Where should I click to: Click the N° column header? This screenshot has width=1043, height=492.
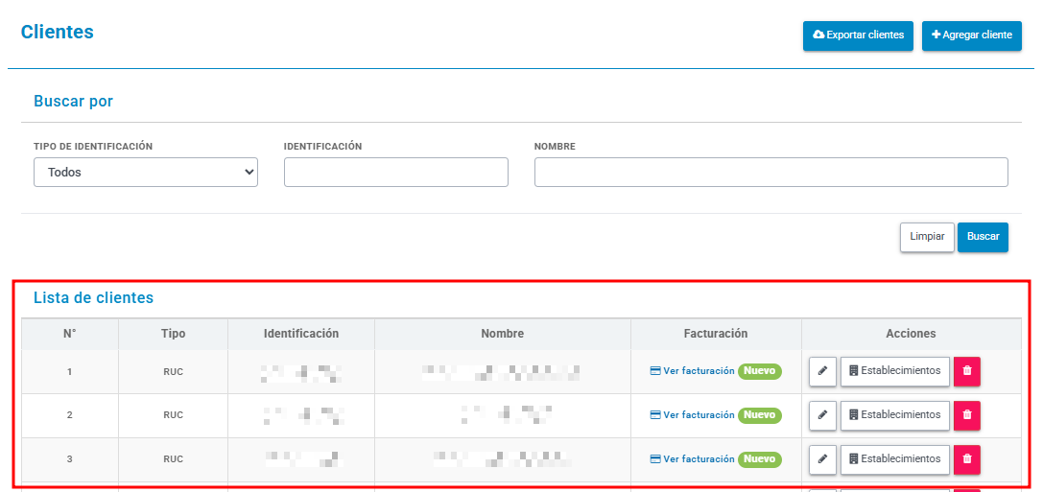[x=70, y=334]
